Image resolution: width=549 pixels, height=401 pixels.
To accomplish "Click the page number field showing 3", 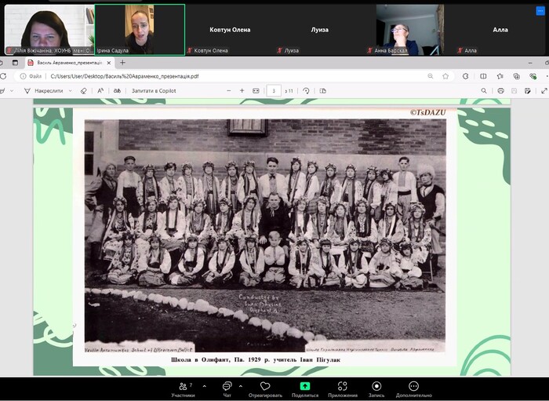I will [x=274, y=91].
